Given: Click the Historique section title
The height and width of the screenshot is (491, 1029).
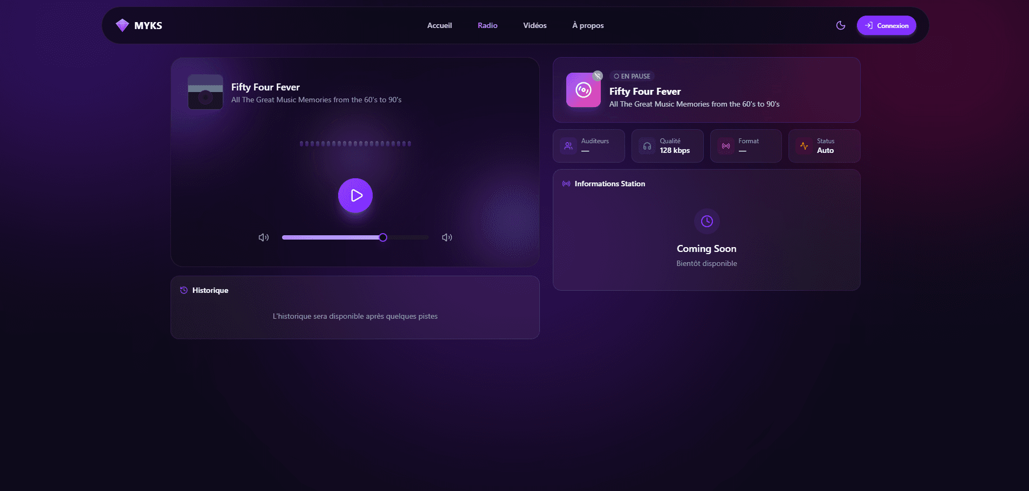Looking at the screenshot, I should (x=210, y=290).
